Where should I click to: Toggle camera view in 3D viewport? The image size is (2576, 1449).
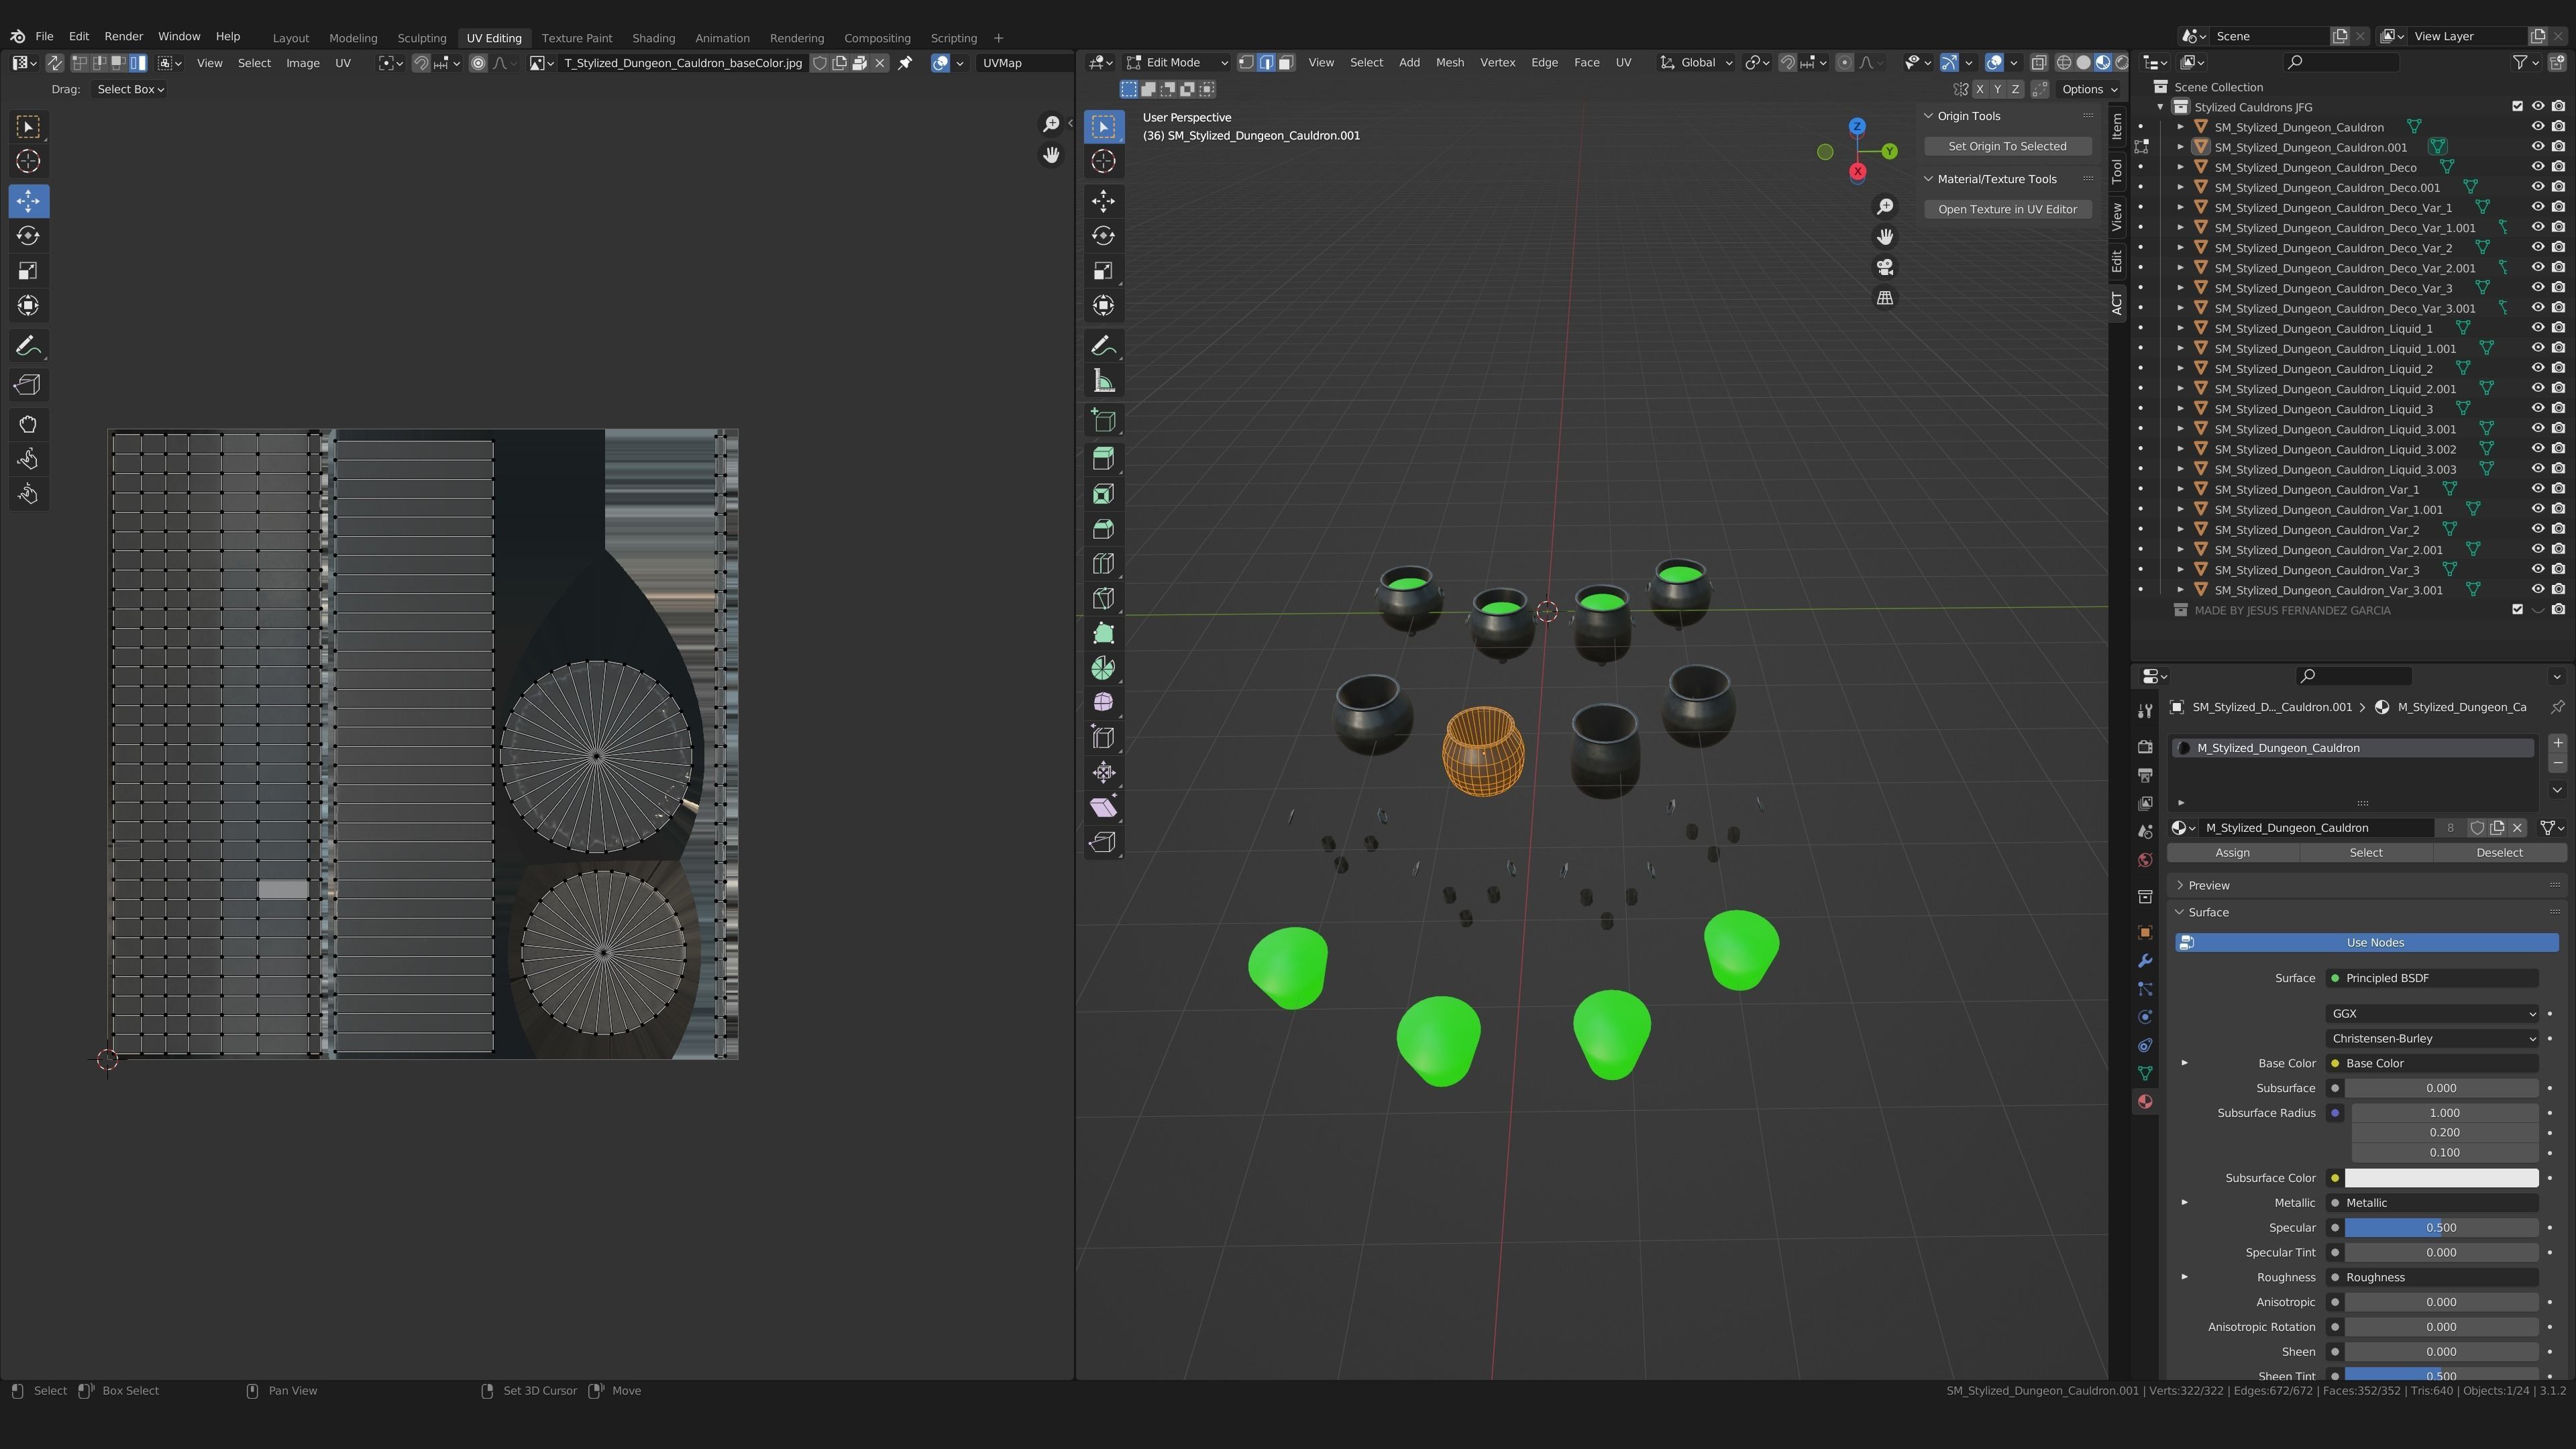(1884, 268)
